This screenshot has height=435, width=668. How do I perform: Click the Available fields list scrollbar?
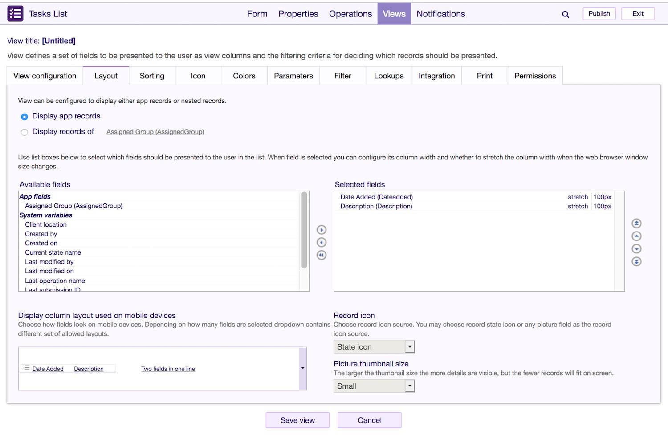[305, 230]
